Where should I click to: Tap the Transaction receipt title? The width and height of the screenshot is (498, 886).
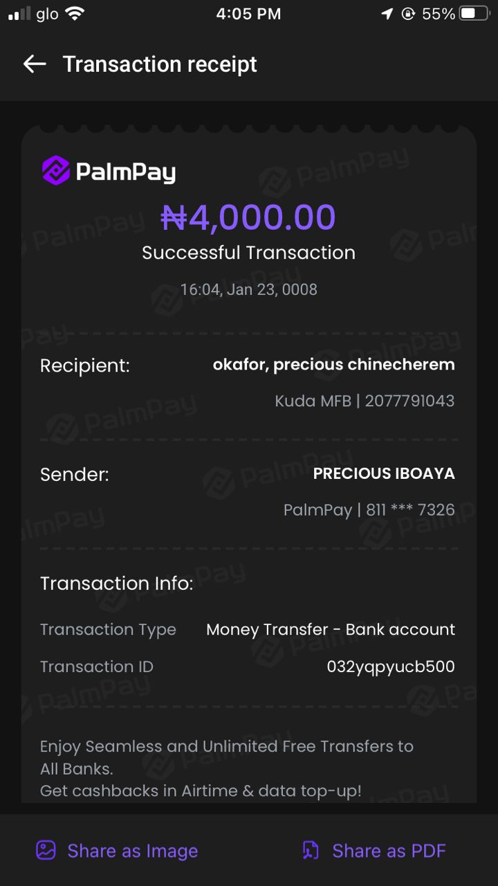[x=160, y=64]
